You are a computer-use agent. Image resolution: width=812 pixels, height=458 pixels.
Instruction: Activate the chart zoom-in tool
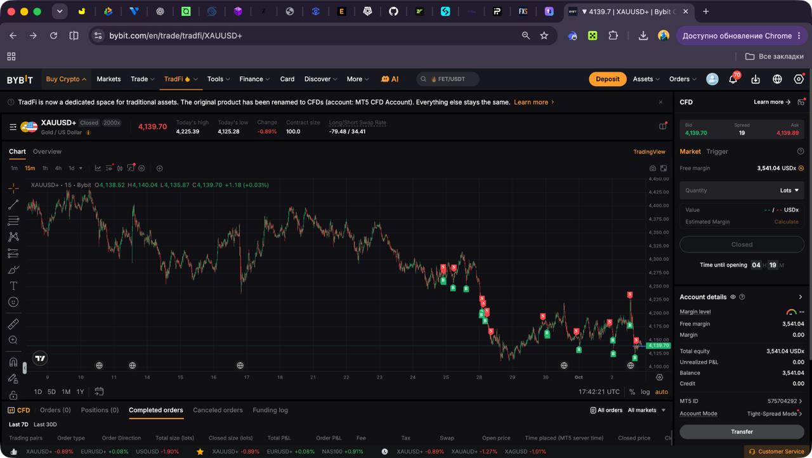13,341
